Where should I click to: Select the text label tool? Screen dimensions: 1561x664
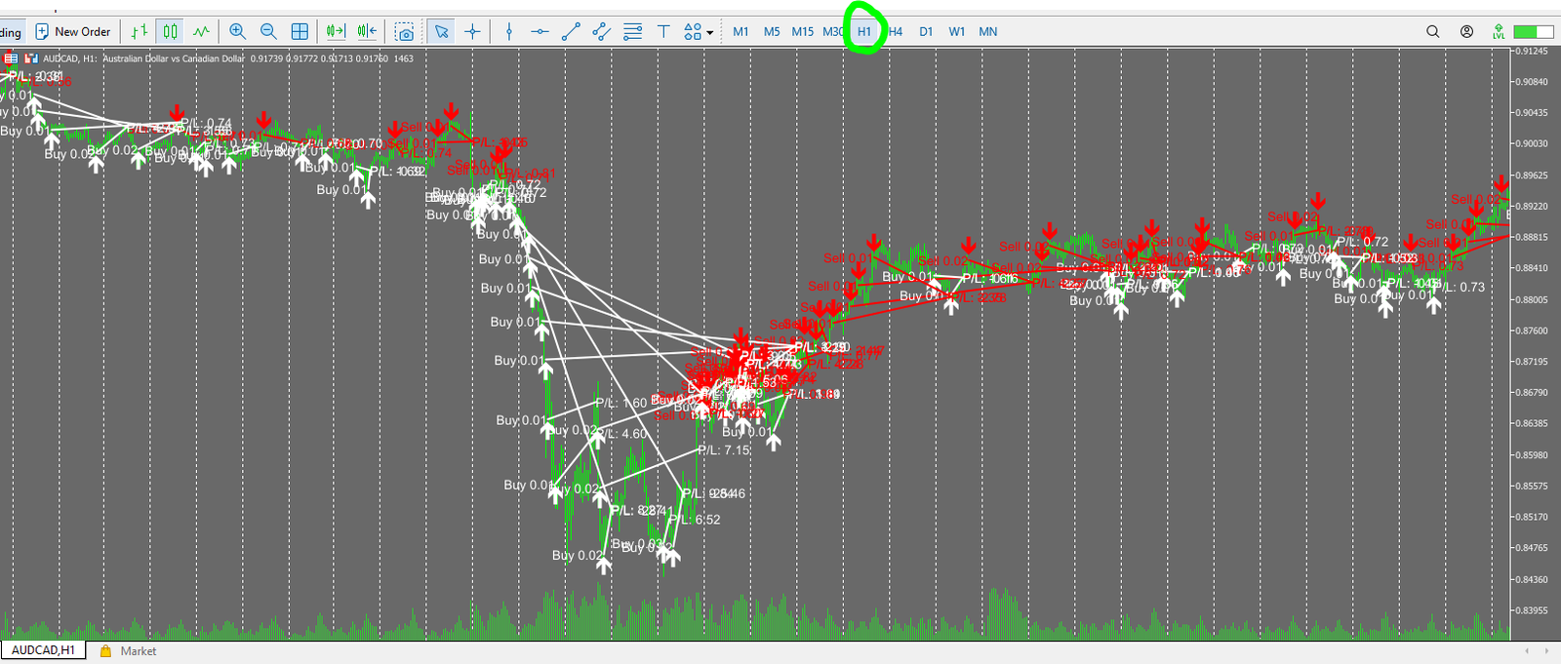pyautogui.click(x=663, y=31)
